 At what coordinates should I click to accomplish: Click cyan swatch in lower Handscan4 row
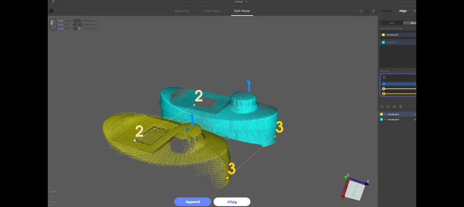click(x=381, y=120)
